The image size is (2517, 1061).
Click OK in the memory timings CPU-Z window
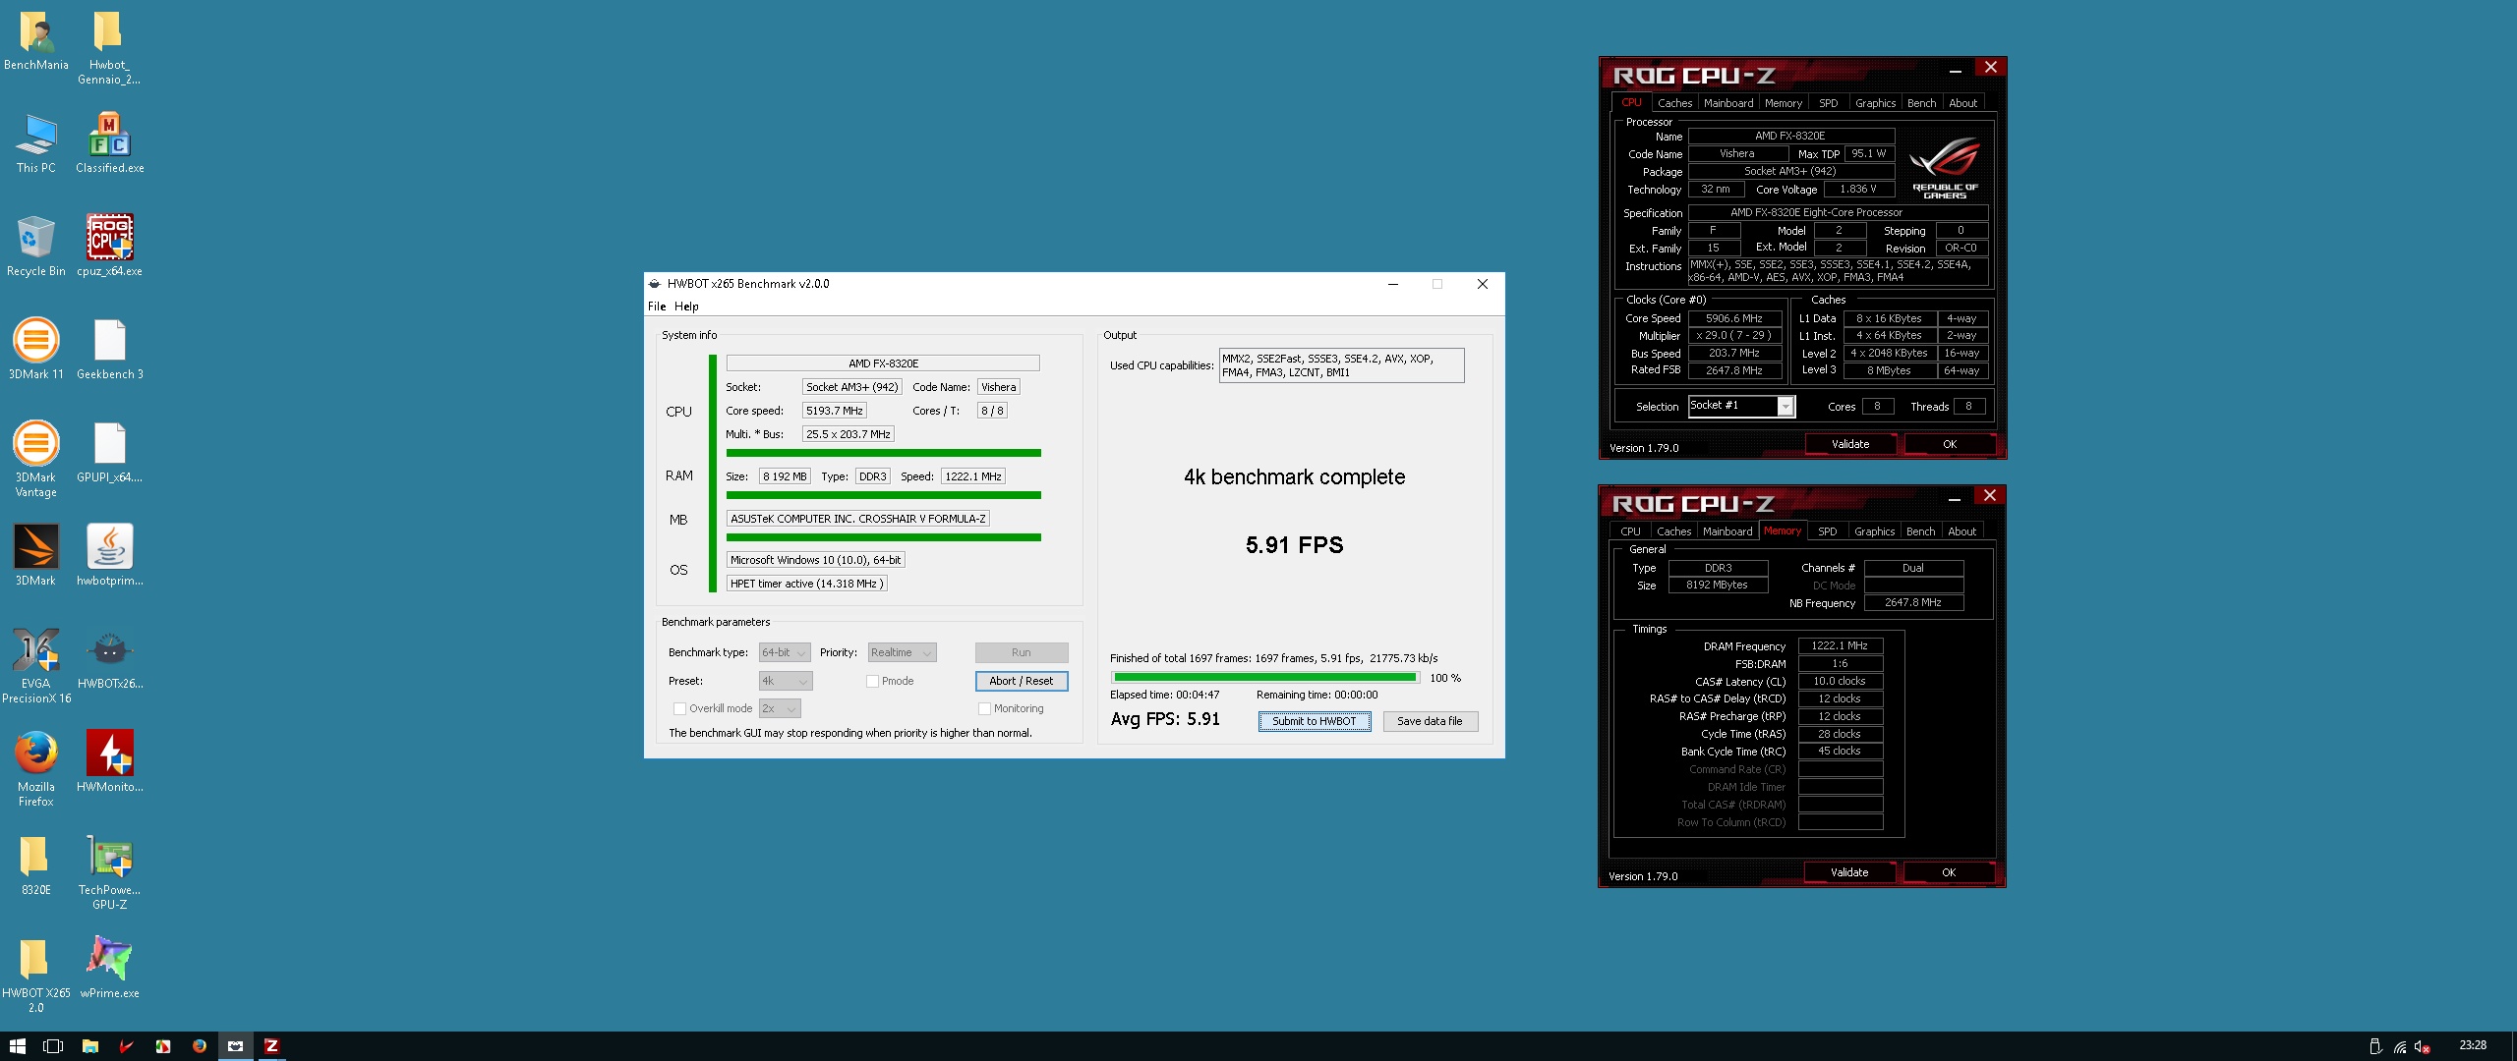pos(1949,872)
